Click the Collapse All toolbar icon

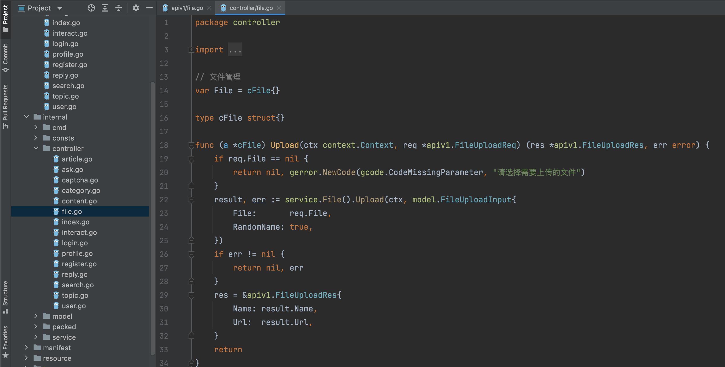[119, 8]
